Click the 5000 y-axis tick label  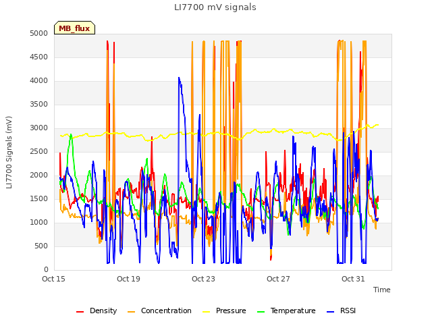point(39,33)
